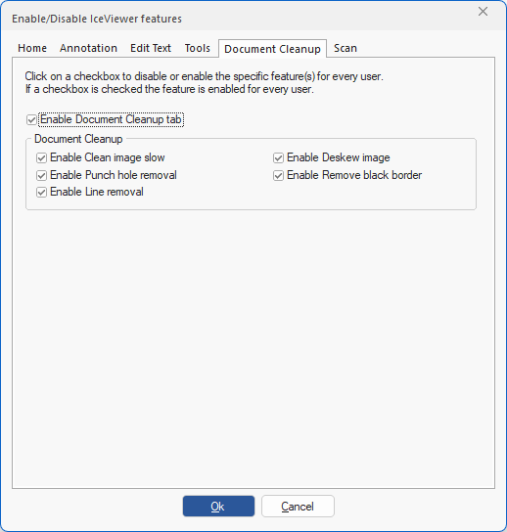507x532 pixels.
Task: Click the Enable/Disable IceViewer features title
Action: point(97,19)
